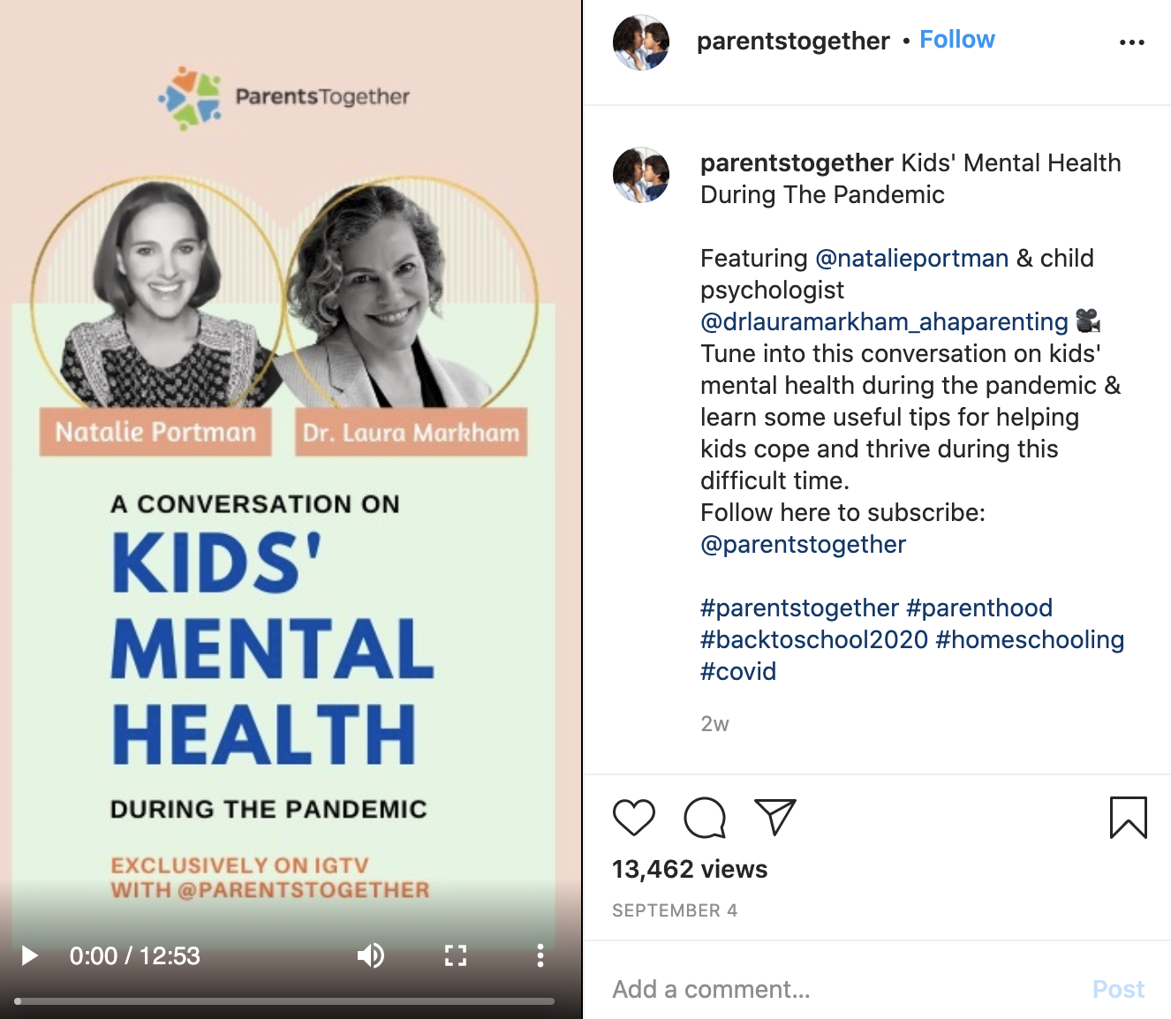Seek on the video progress bar
The height and width of the screenshot is (1019, 1171).
click(284, 1001)
